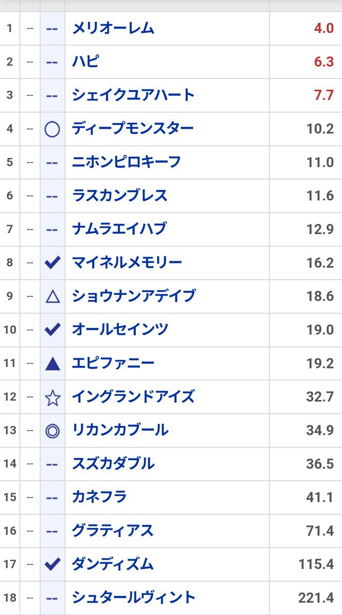This screenshot has width=342, height=615.
Task: Click the checkmark next to オールセインツ
Action: 52,330
